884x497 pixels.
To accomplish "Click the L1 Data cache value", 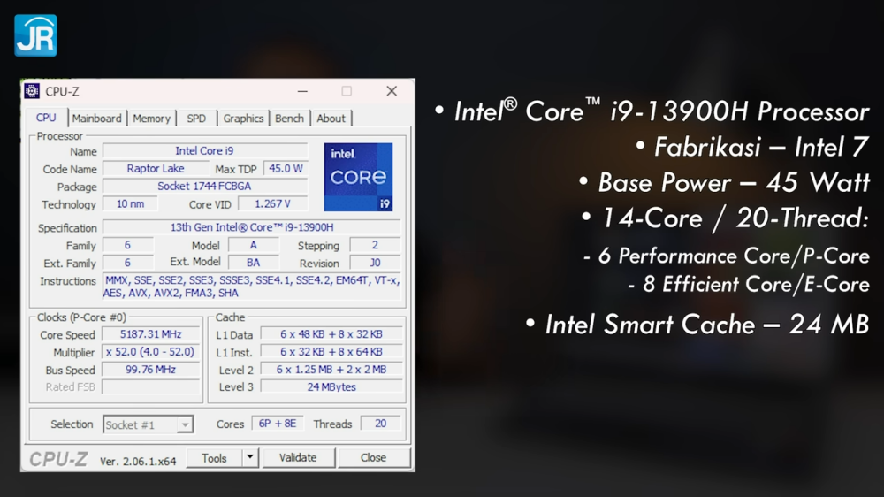I will point(331,334).
